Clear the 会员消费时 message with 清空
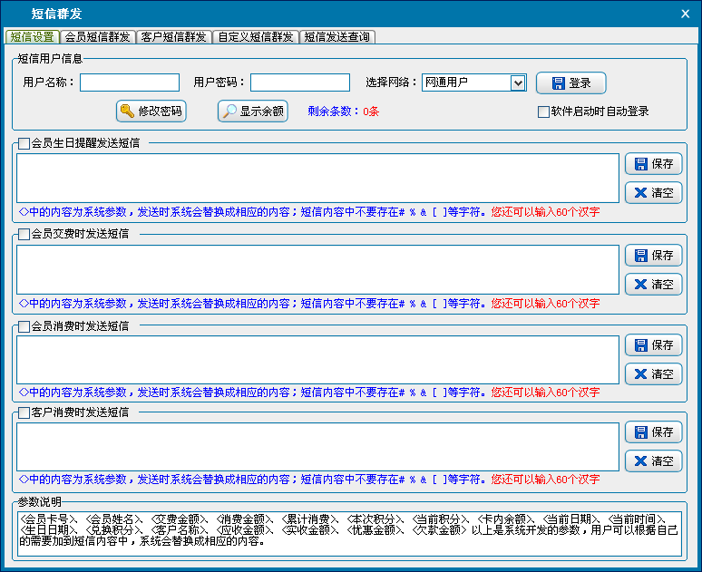The width and height of the screenshot is (702, 572). click(x=653, y=373)
